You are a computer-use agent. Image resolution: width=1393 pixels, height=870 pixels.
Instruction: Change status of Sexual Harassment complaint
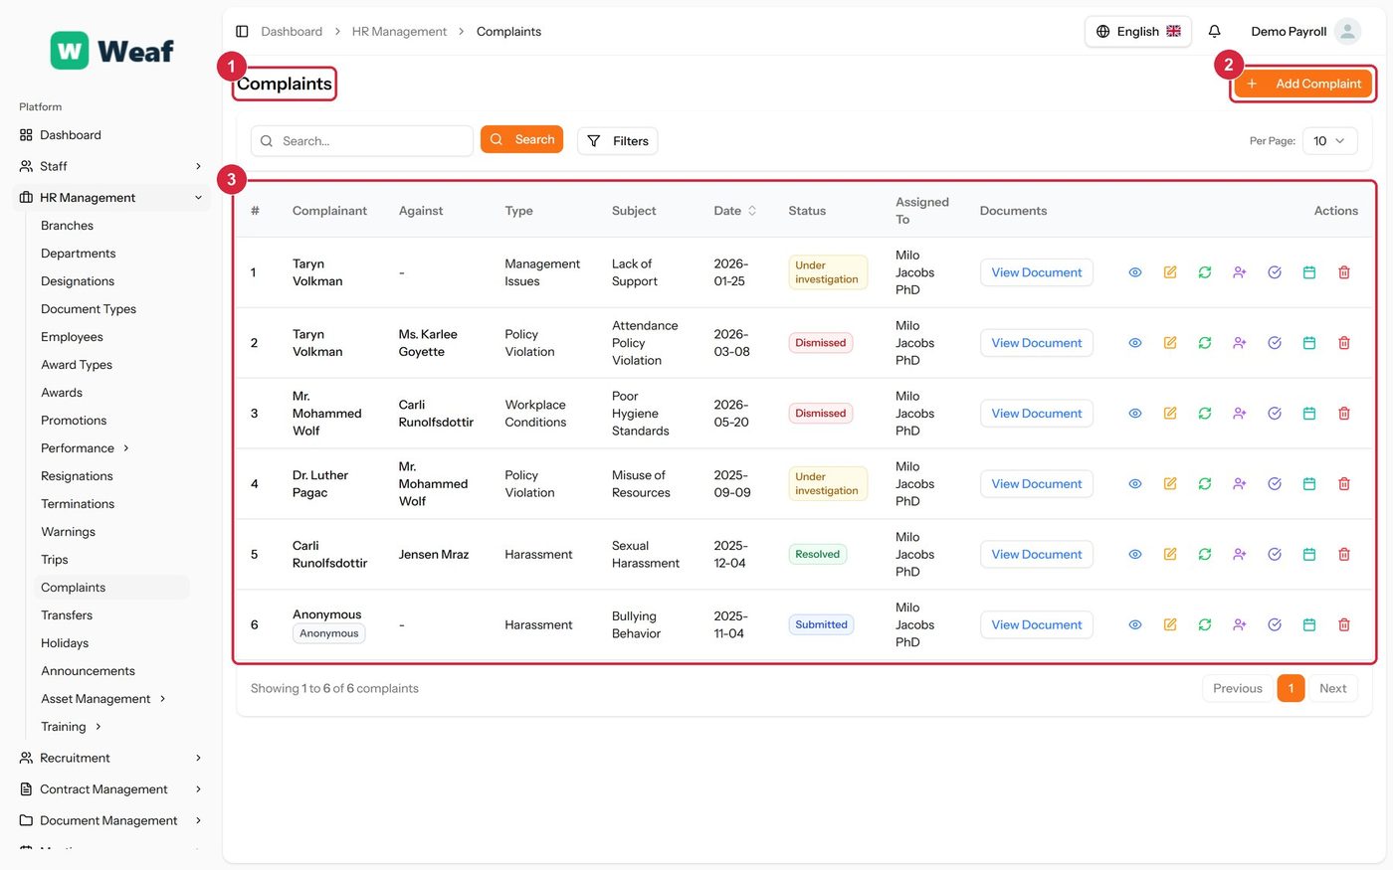(x=1205, y=555)
